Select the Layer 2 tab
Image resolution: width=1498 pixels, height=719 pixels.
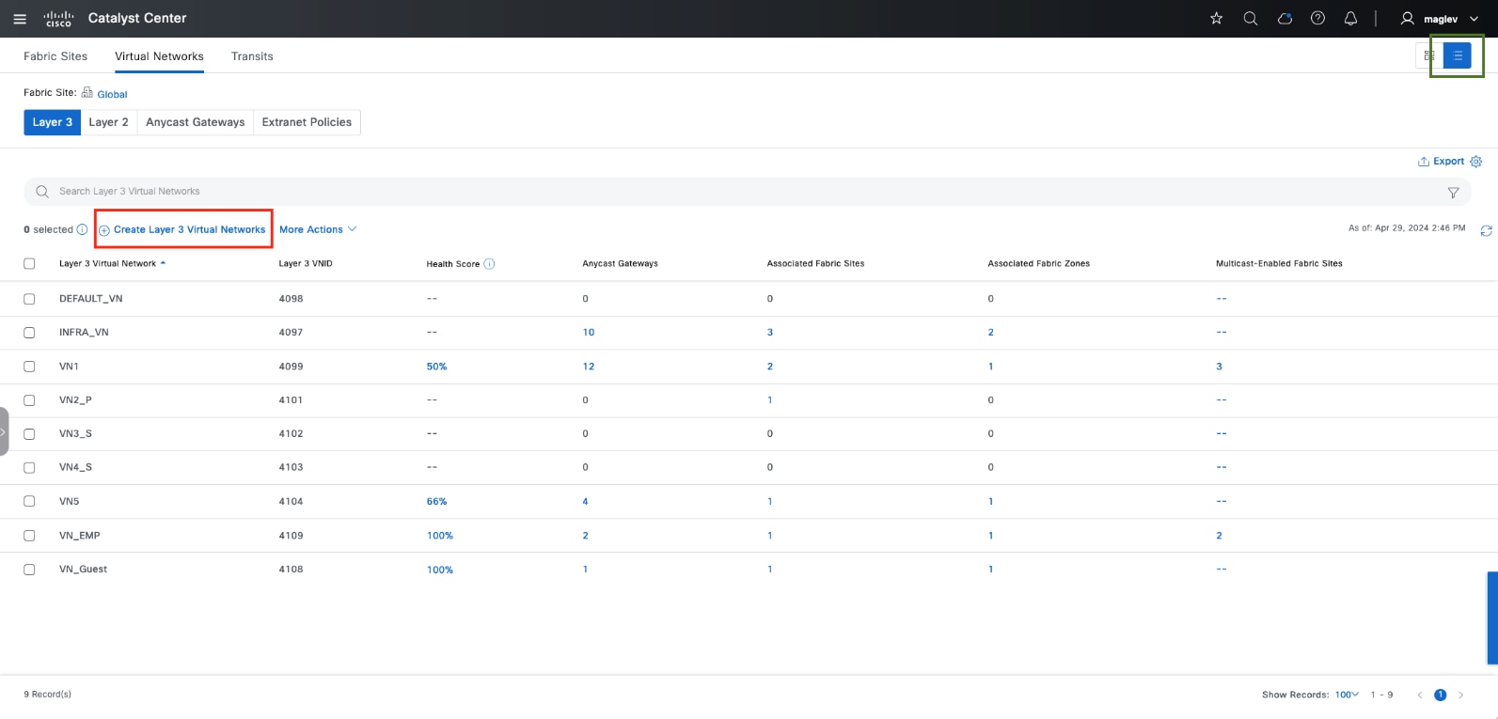[x=108, y=122]
